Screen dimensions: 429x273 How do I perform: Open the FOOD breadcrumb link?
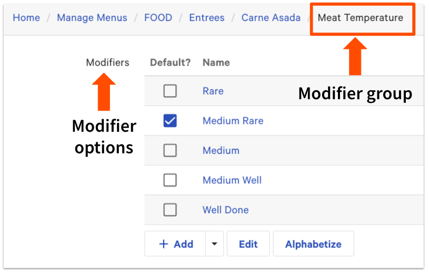point(158,18)
